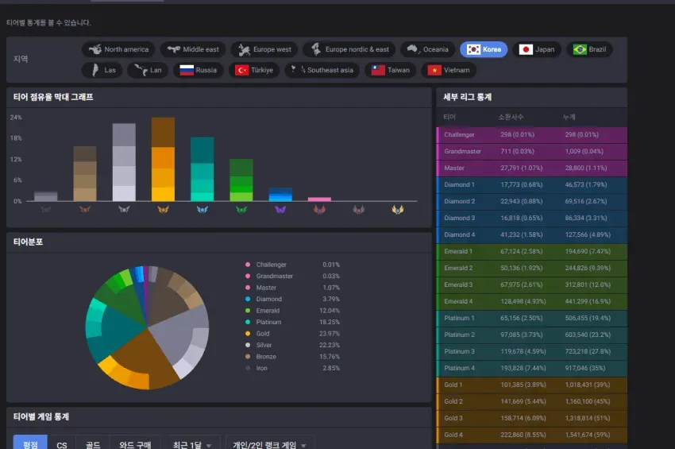Click the Grandmaster tier emblem under chart
Screen dimensions: 675x449
[359, 210]
